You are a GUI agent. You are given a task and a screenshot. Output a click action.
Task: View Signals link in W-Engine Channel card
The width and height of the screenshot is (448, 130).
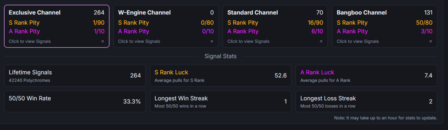click(x=139, y=41)
